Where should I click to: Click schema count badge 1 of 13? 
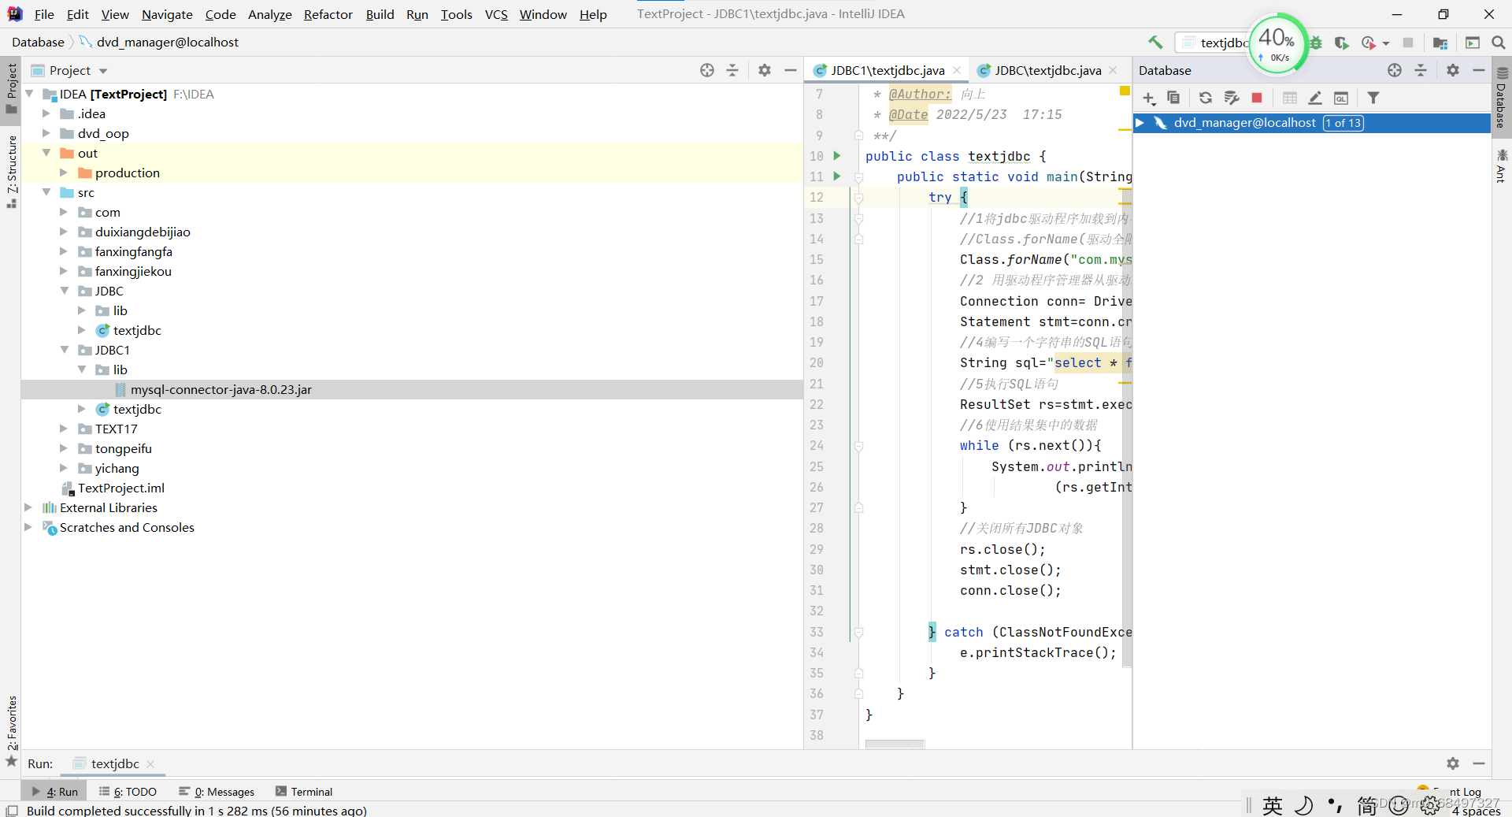coord(1343,123)
